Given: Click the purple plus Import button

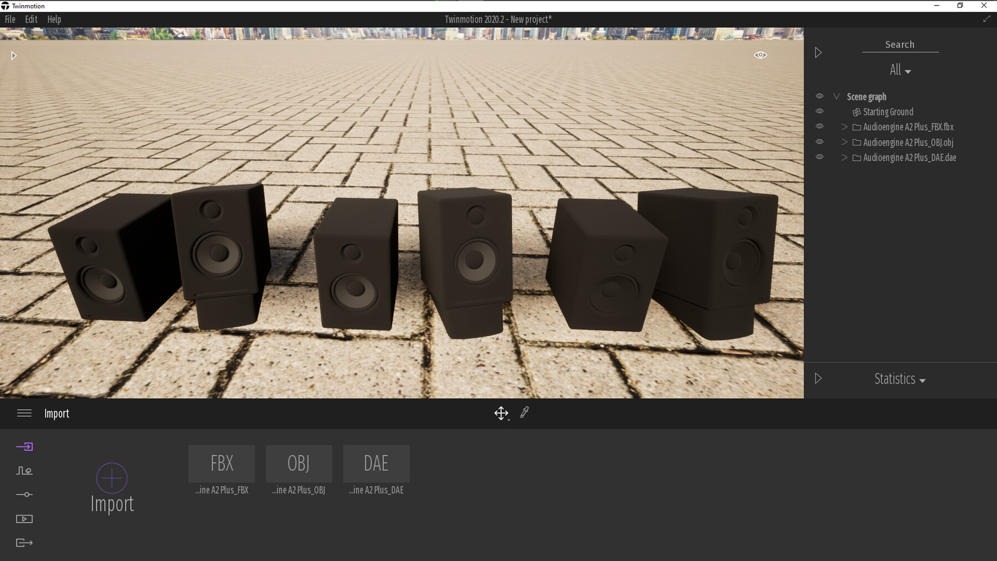Looking at the screenshot, I should point(112,477).
